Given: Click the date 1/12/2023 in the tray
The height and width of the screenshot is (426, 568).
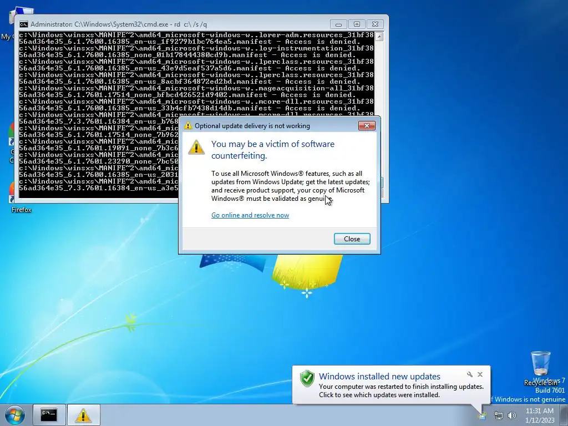Looking at the screenshot, I should tap(539, 420).
